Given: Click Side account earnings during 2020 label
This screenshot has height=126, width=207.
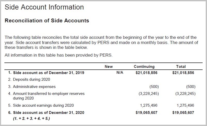Looking at the screenshot, I should point(43,105).
